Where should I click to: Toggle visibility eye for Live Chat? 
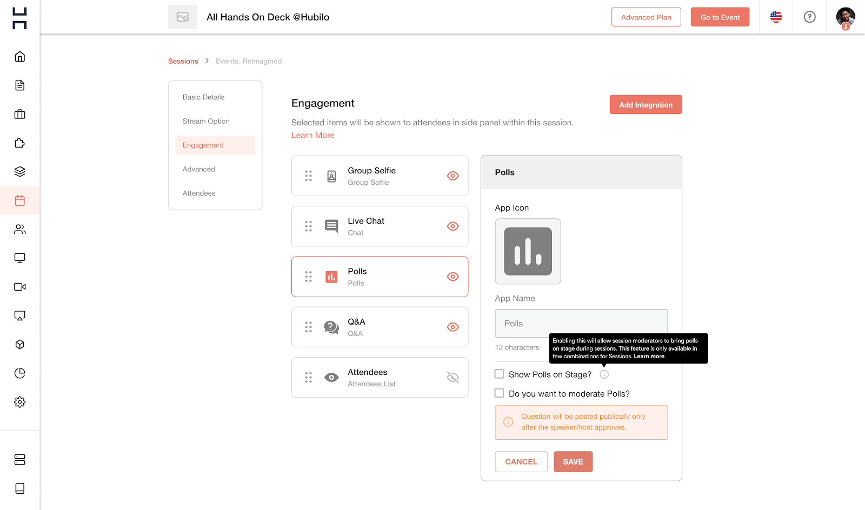pyautogui.click(x=453, y=226)
